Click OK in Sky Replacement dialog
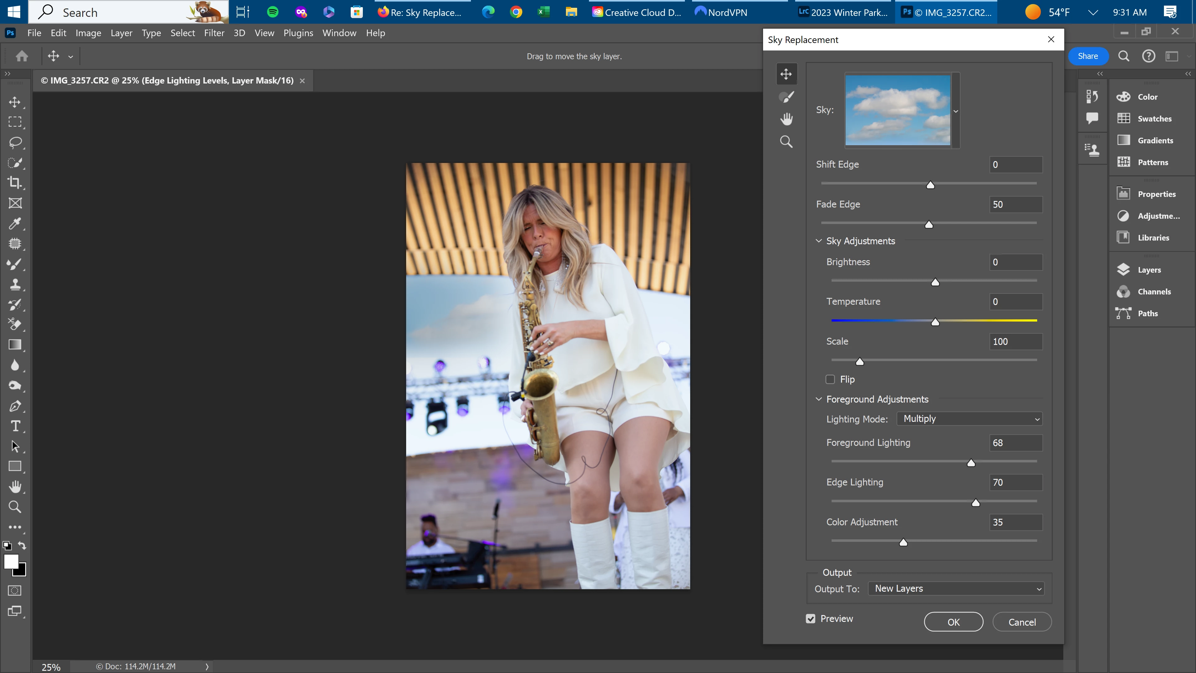The width and height of the screenshot is (1196, 673). pyautogui.click(x=953, y=622)
